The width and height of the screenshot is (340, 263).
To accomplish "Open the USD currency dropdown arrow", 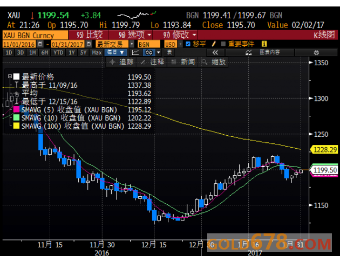I will click(x=180, y=44).
